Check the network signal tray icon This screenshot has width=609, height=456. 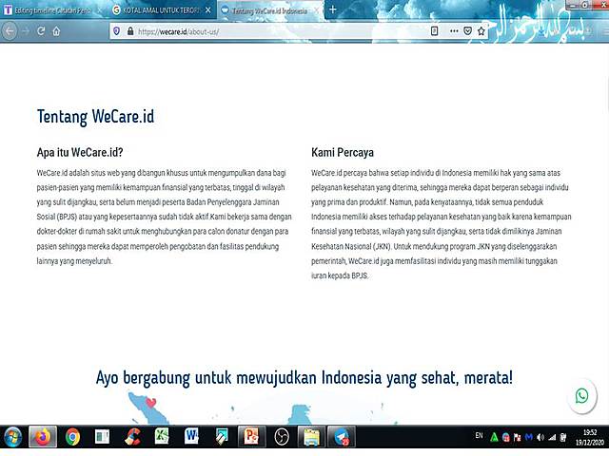pos(552,437)
